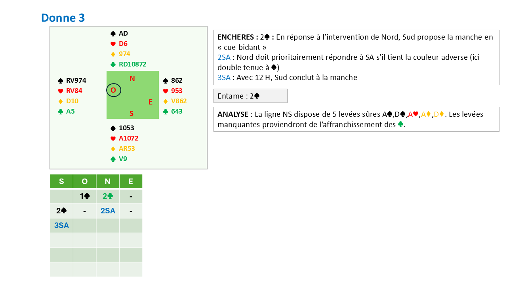The width and height of the screenshot is (507, 285).
Task: Click the green 2♣ bid cell
Action: point(108,196)
